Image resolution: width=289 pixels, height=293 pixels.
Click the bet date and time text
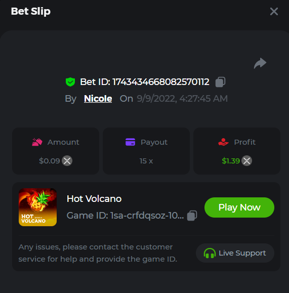(182, 99)
